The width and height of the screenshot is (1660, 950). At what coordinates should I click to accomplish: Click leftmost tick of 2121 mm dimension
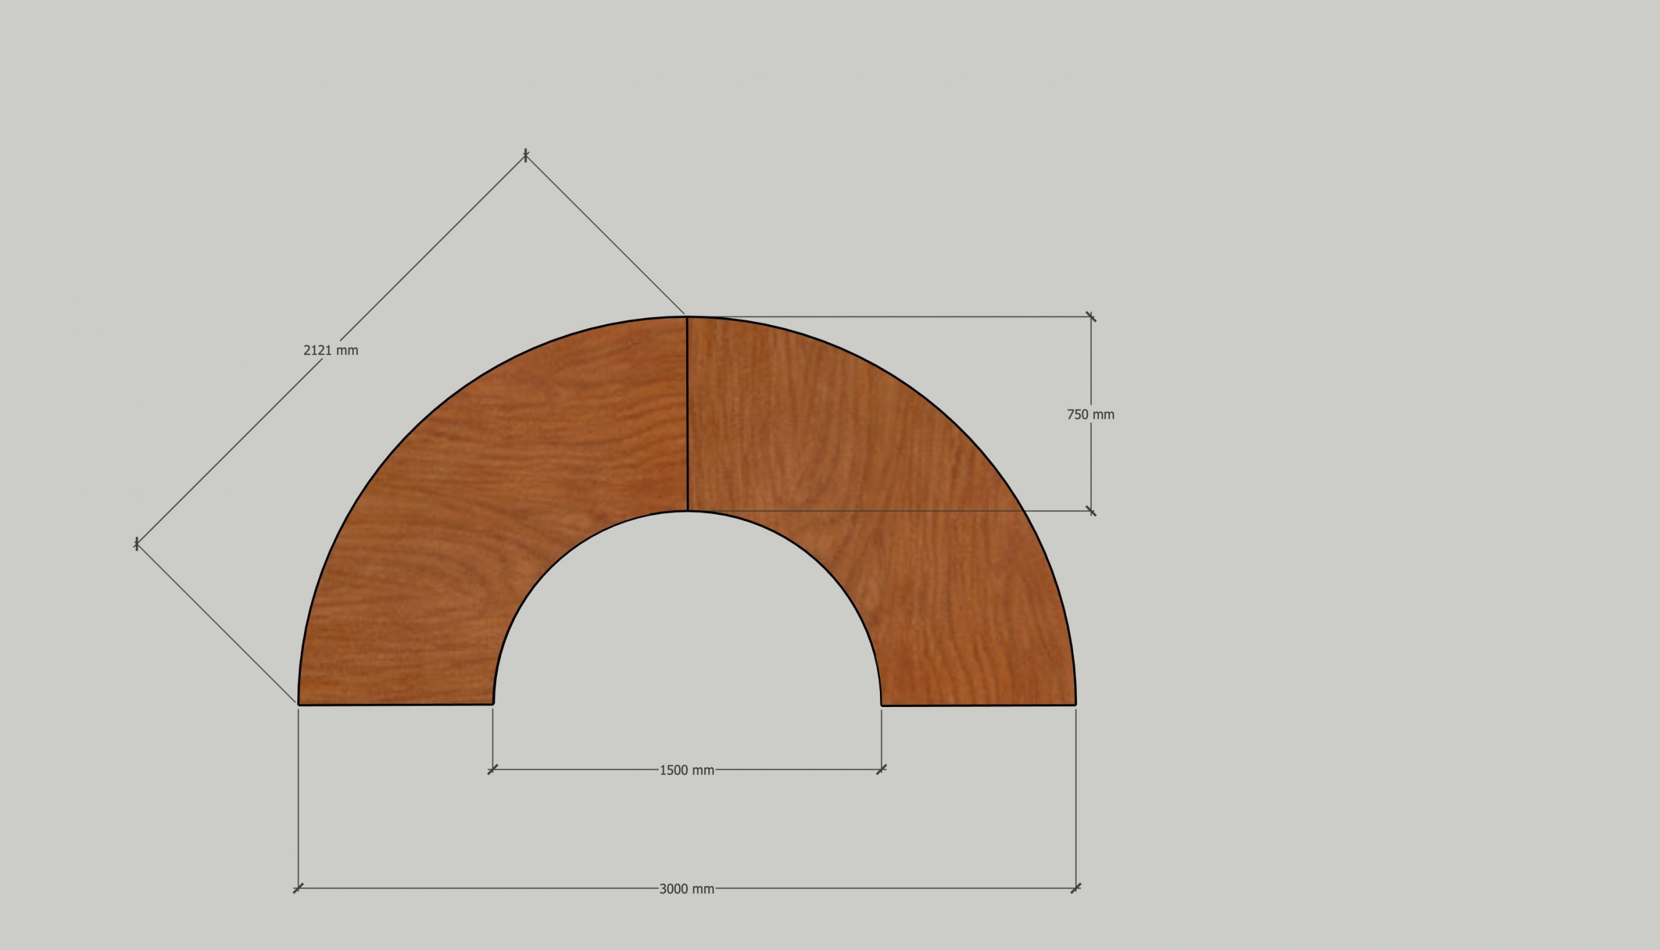[136, 544]
